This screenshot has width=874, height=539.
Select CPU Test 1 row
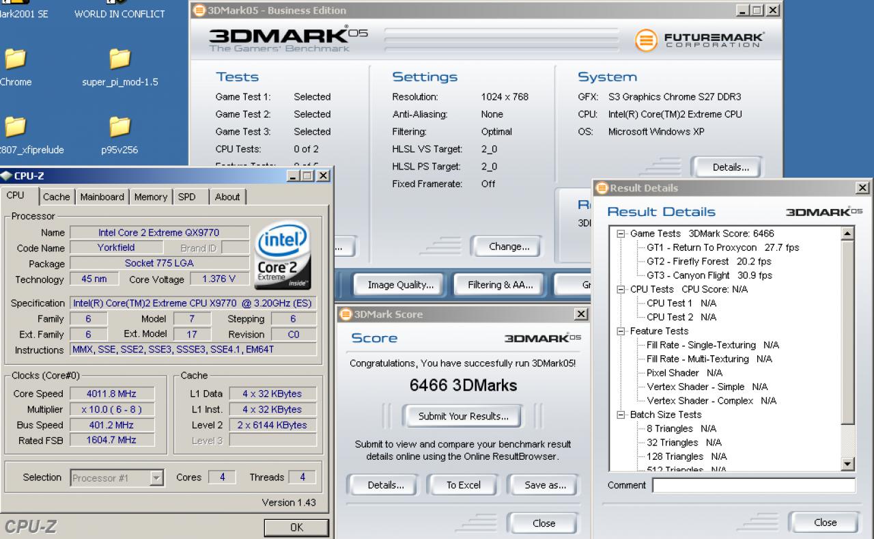pyautogui.click(x=681, y=303)
